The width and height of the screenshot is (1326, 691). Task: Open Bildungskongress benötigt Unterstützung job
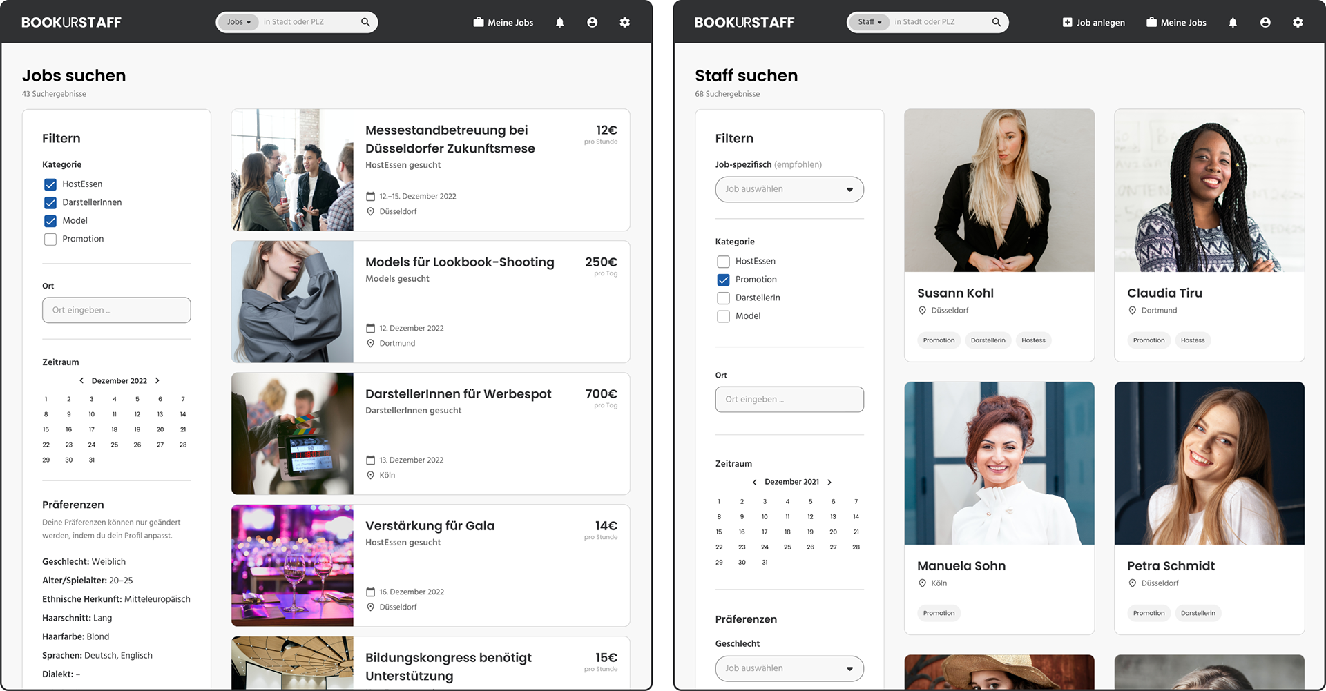[x=448, y=666]
